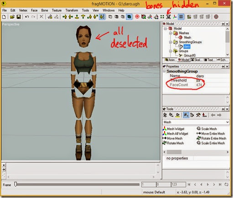
Task: Close the bottom output panel
Action: [x=4, y=165]
